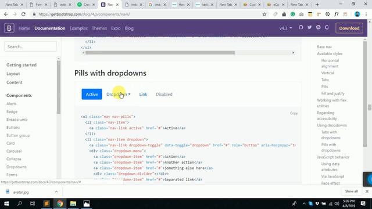Open Chrome profile avatar
This screenshot has width=372, height=209.
tap(357, 14)
